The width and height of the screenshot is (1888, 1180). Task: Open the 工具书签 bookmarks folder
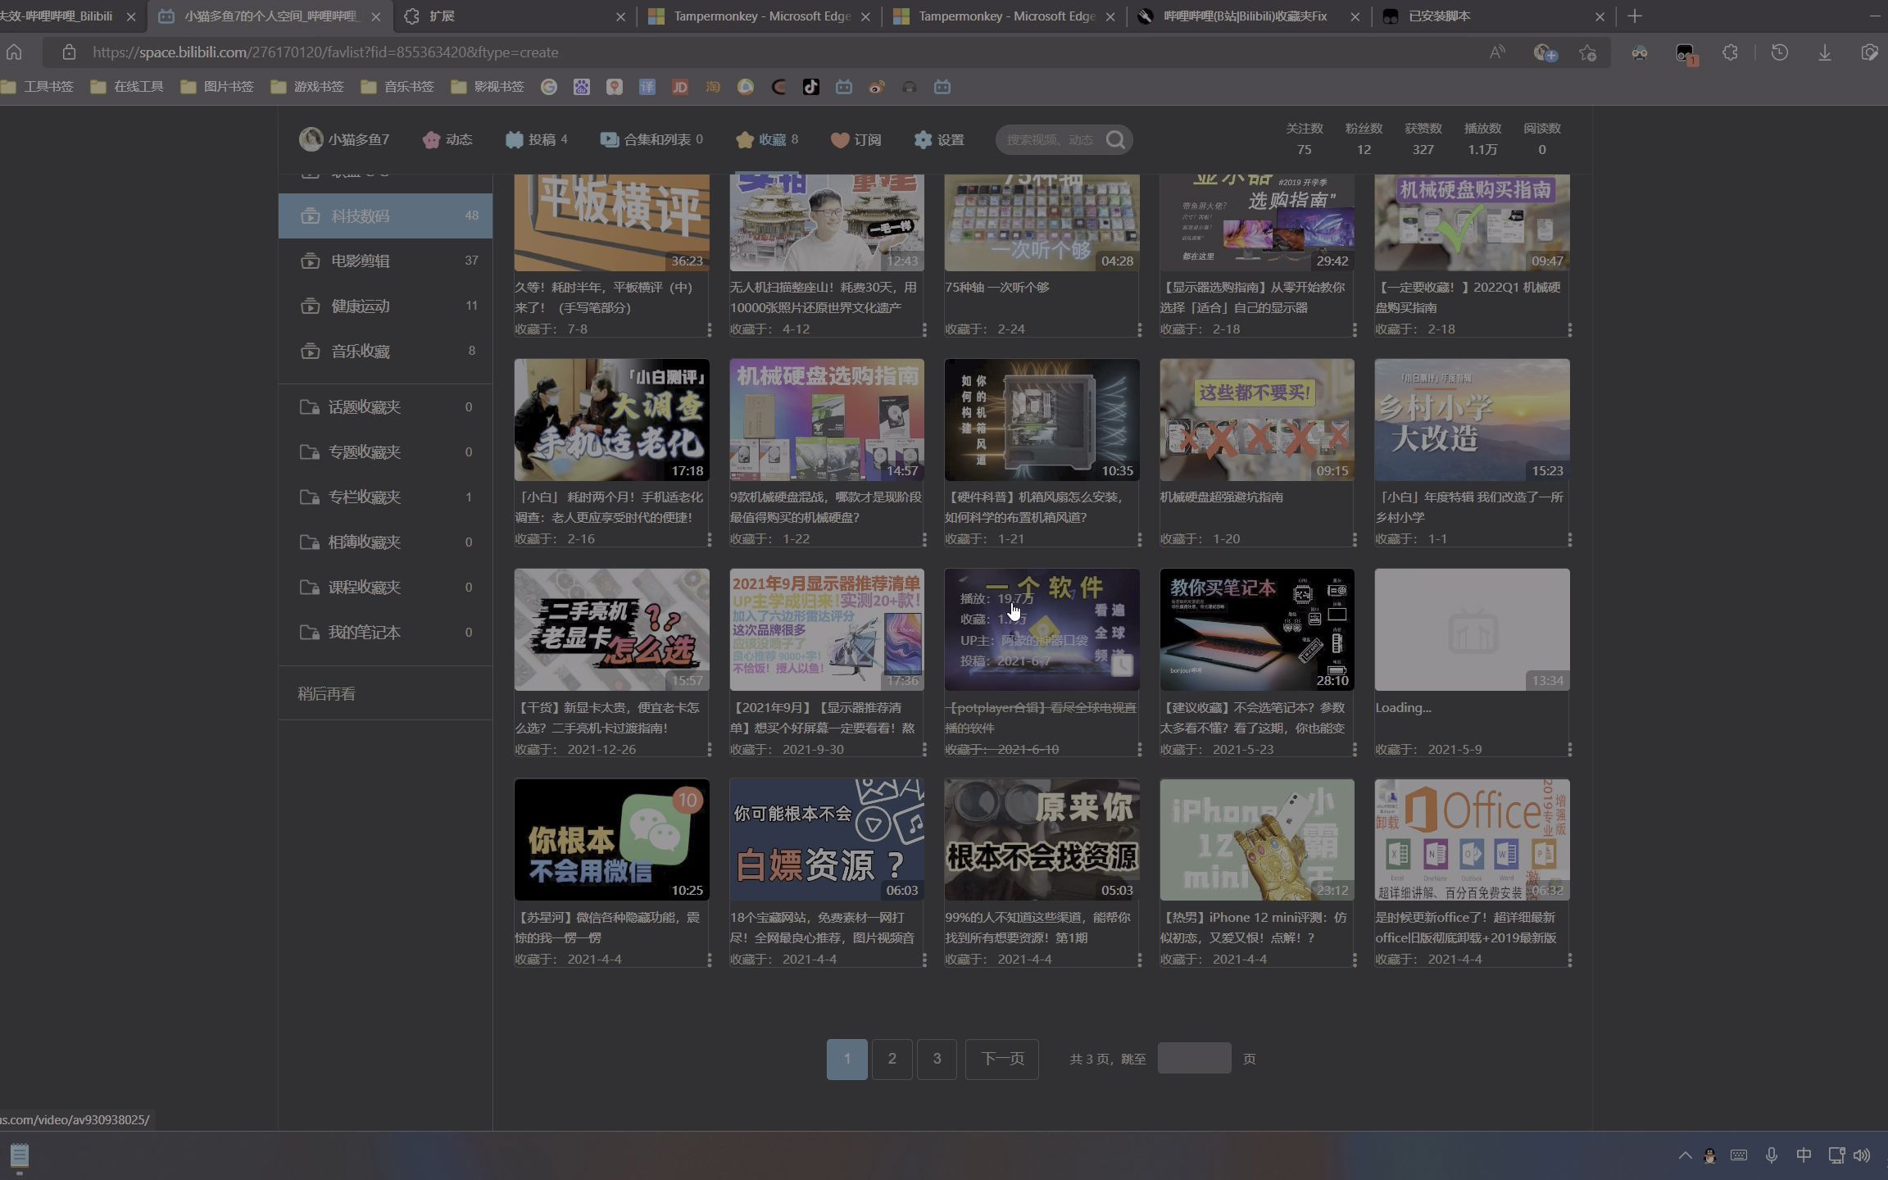click(x=38, y=87)
